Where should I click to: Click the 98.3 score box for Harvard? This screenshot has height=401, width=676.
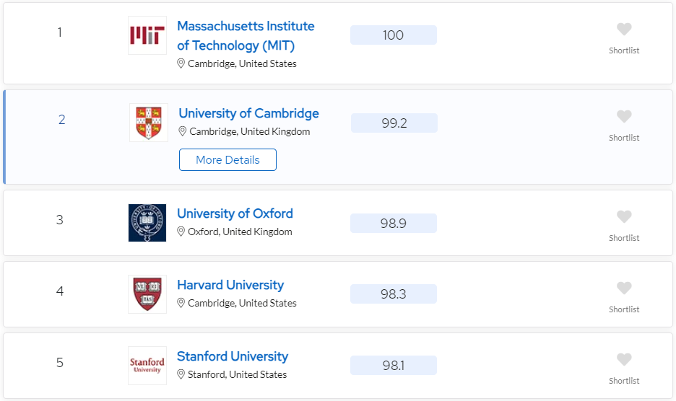tap(394, 294)
